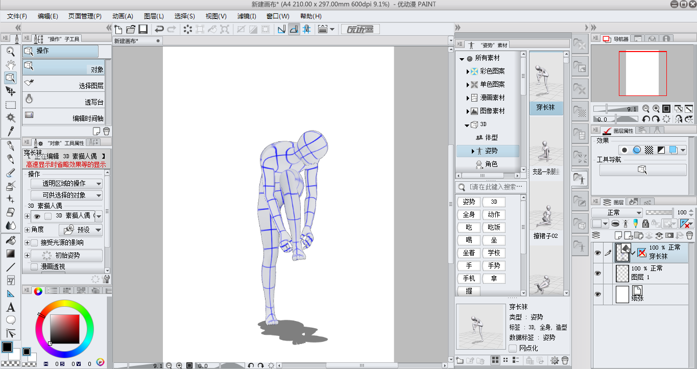697x369 pixels.
Task: Open the 正常 blend mode dropdown
Action: click(x=617, y=212)
